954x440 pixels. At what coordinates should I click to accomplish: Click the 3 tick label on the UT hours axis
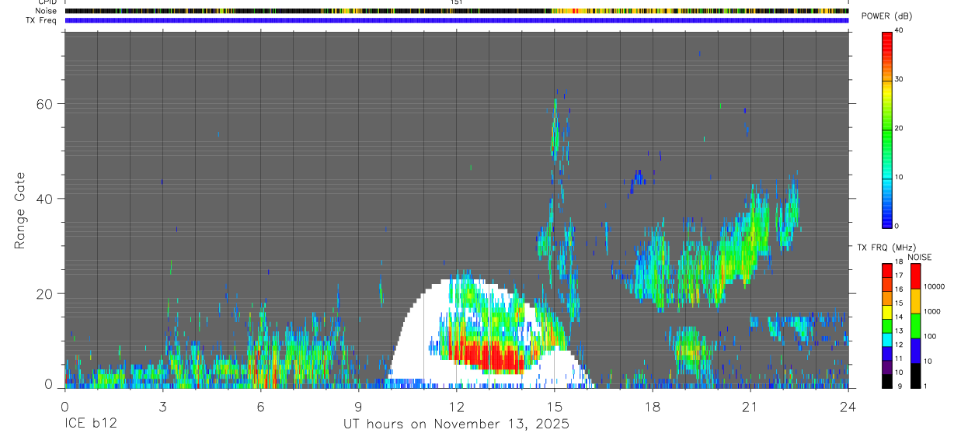coord(162,406)
